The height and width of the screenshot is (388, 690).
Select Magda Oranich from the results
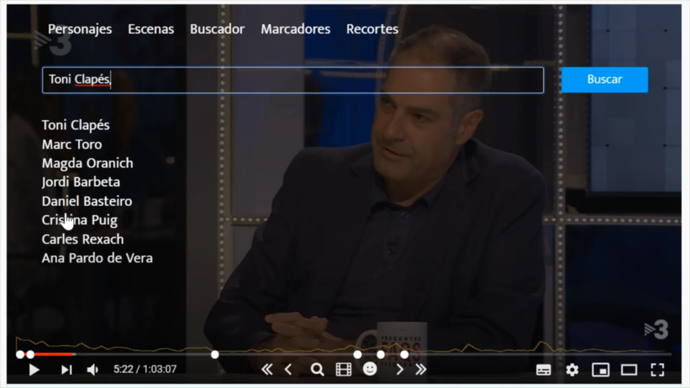[x=88, y=163]
